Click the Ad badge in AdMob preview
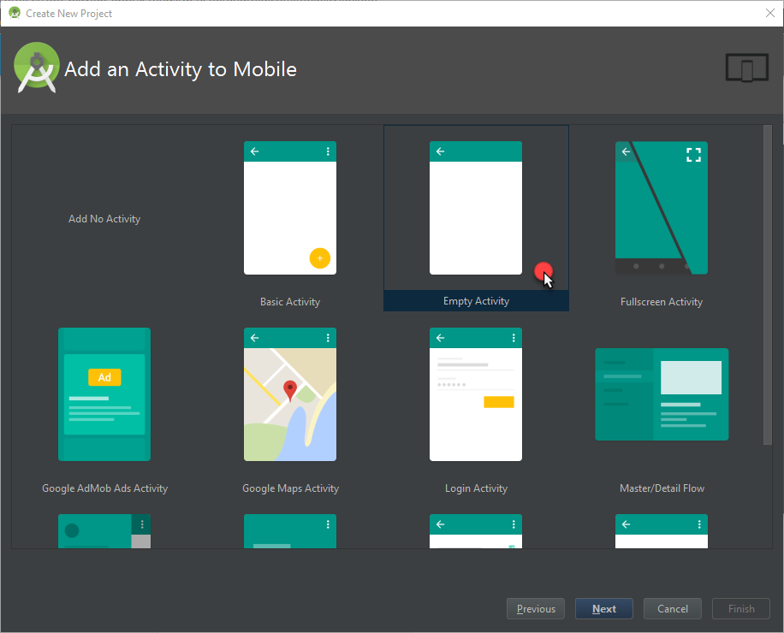 [x=104, y=377]
